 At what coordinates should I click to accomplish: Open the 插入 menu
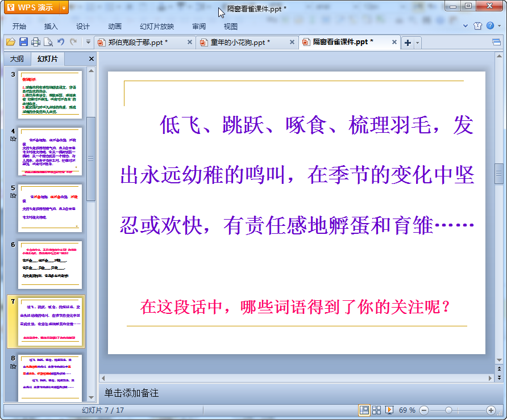pyautogui.click(x=51, y=27)
